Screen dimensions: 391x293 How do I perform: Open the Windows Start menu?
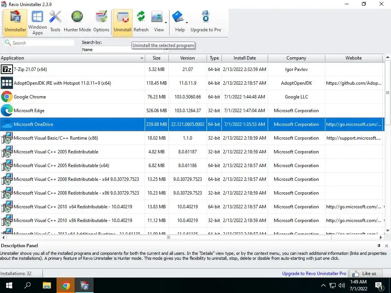point(9,285)
